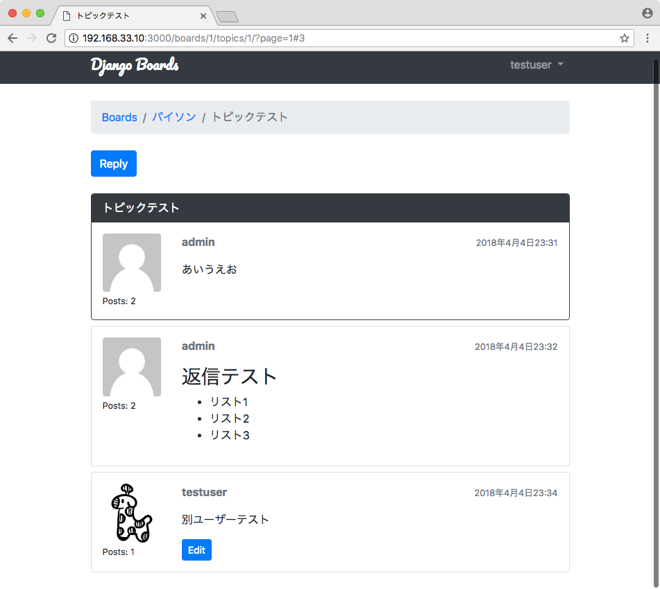The width and height of the screenshot is (660, 589).
Task: Maximize the window with green button
Action: click(x=40, y=13)
